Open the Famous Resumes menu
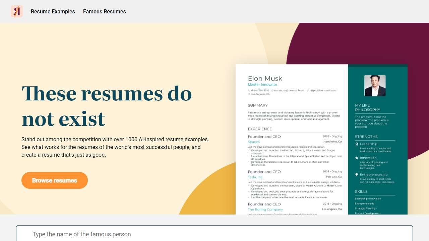Screen dimensions: 429x241 [104, 11]
